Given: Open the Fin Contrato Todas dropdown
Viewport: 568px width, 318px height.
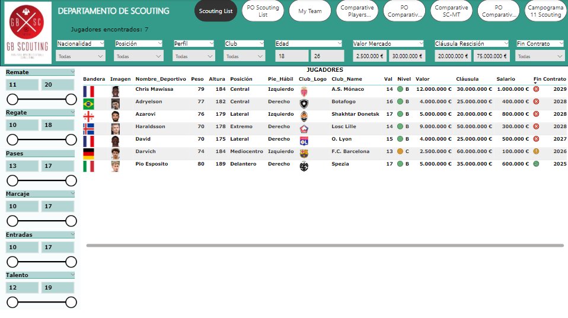Looking at the screenshot, I should 540,56.
